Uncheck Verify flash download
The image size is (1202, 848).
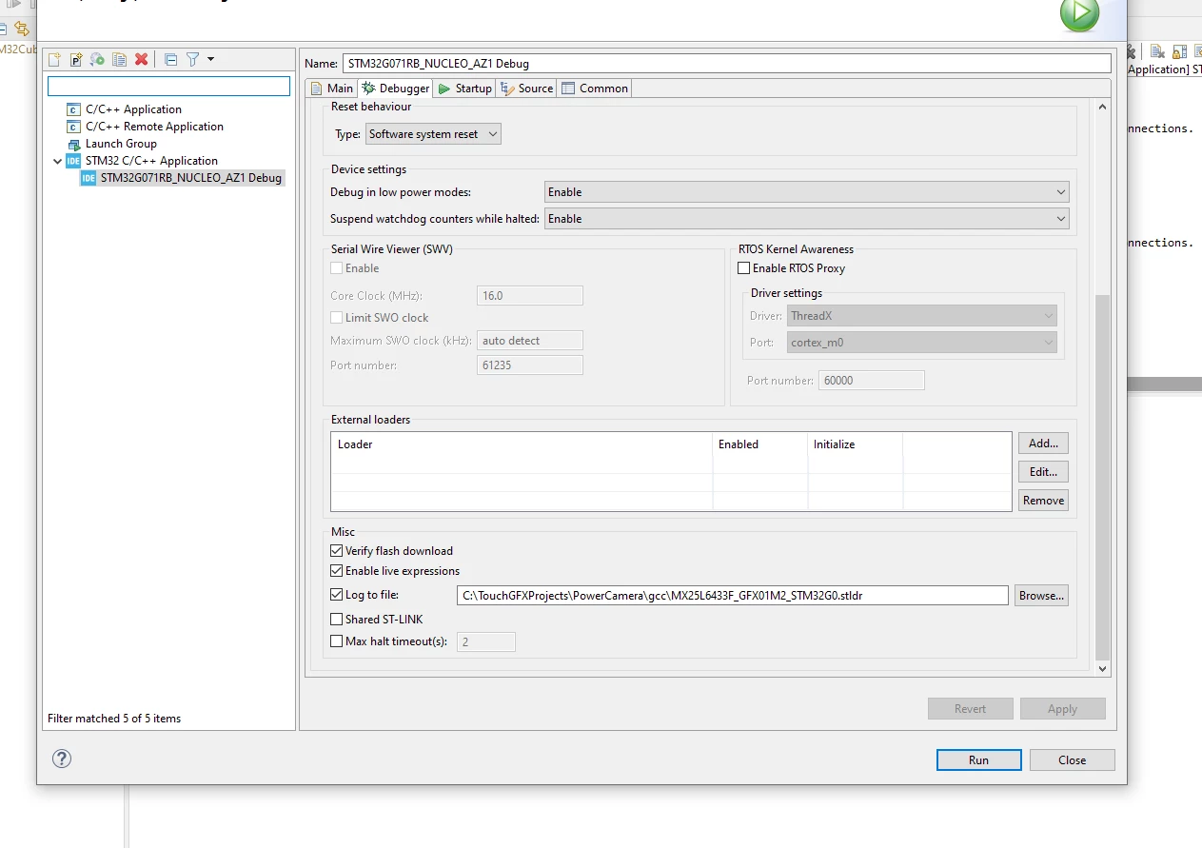[336, 551]
